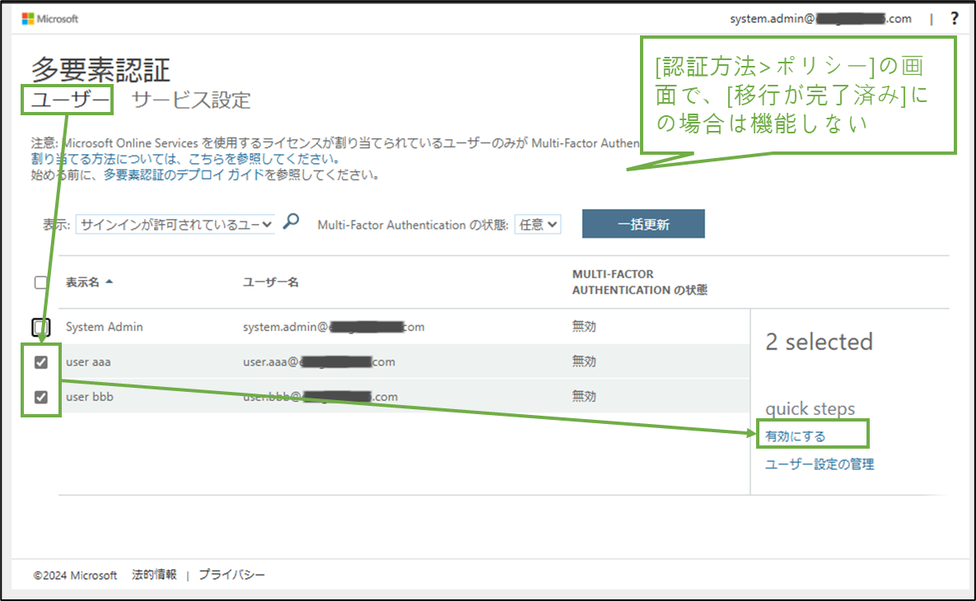
Task: Open the 表示 view filter dropdown
Action: (x=175, y=225)
